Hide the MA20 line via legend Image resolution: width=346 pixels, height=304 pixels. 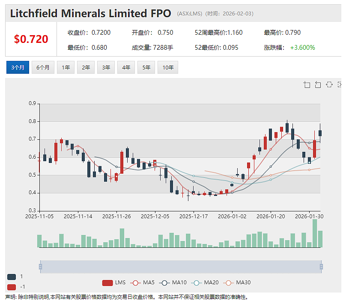click(x=205, y=283)
